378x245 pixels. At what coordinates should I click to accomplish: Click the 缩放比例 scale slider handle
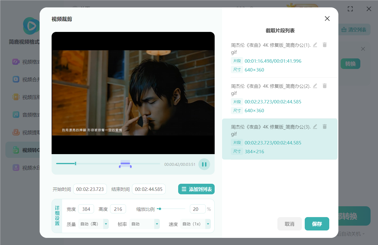tap(160, 209)
